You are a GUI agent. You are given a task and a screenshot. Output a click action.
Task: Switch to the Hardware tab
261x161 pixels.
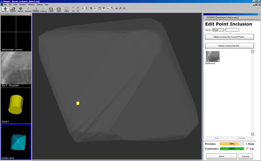[x=221, y=18]
